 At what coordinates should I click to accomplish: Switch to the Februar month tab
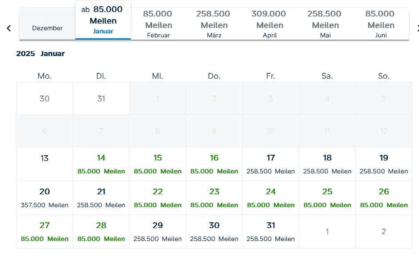click(158, 24)
